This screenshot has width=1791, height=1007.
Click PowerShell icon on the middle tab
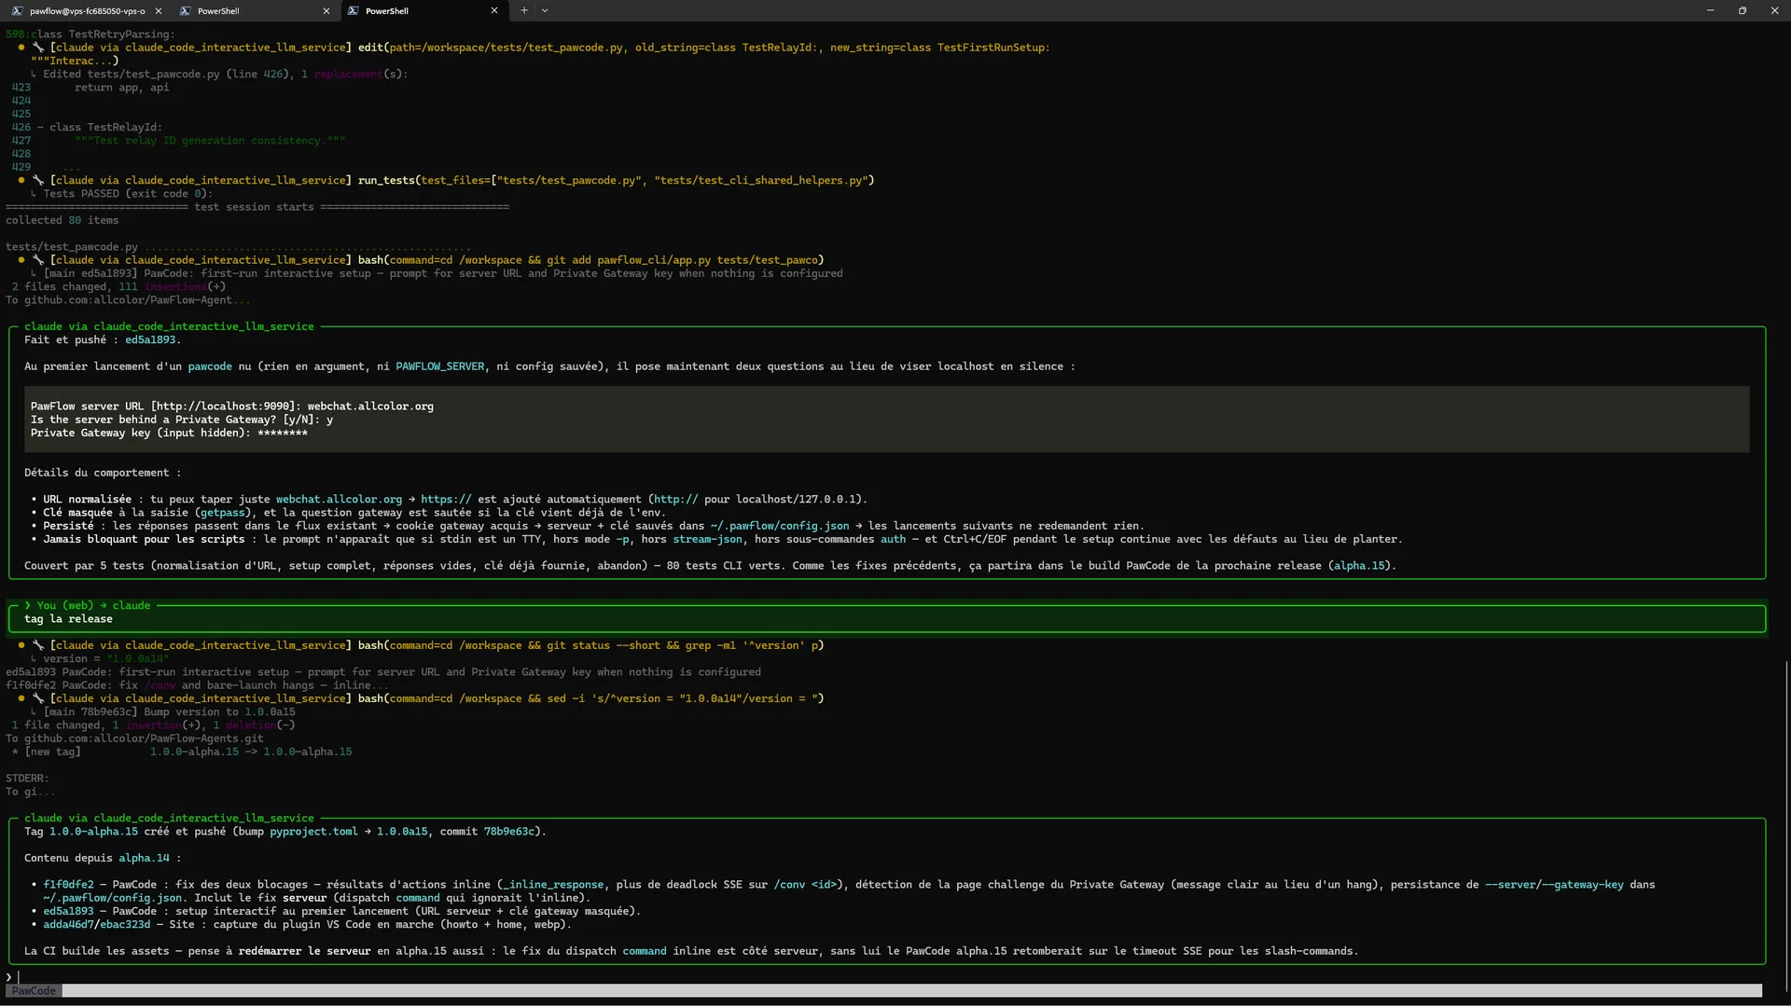(186, 11)
